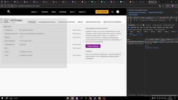178x100 pixels.
Task: Open DevTools settings gear icon
Action: point(171,18)
